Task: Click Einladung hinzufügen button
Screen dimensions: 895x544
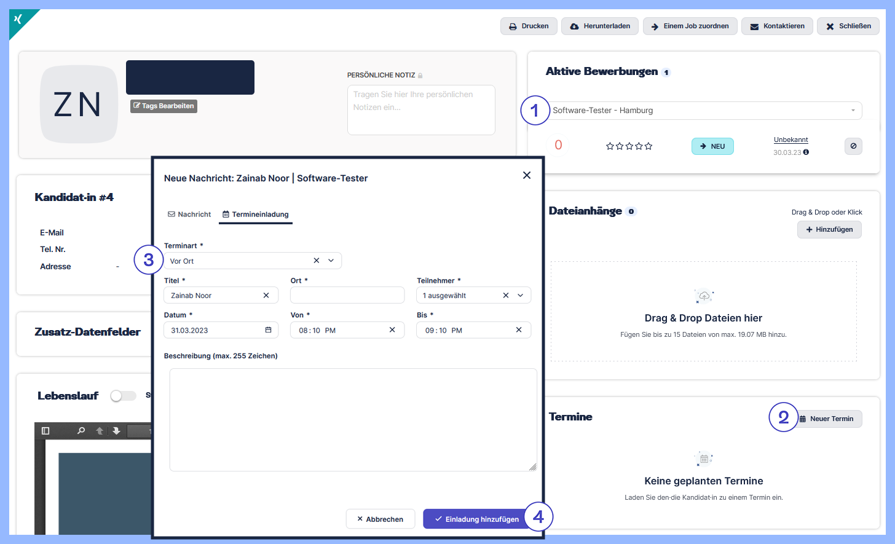Action: 477,519
